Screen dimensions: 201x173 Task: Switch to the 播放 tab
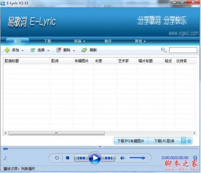coord(18,41)
